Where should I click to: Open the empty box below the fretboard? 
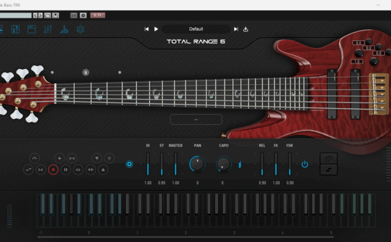[x=196, y=120]
